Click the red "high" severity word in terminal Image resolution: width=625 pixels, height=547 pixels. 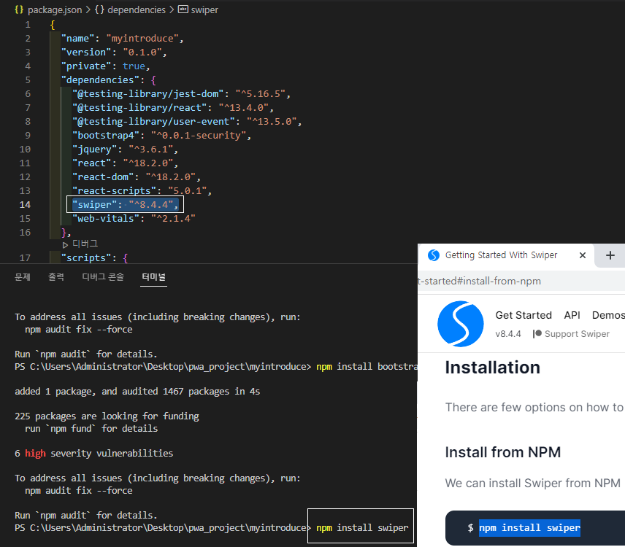pyautogui.click(x=35, y=454)
